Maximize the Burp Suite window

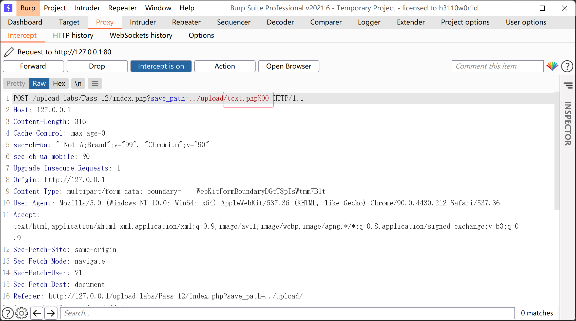tap(542, 8)
